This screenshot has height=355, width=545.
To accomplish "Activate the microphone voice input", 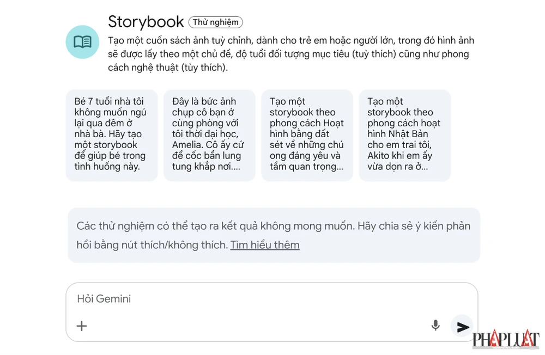I will (435, 326).
